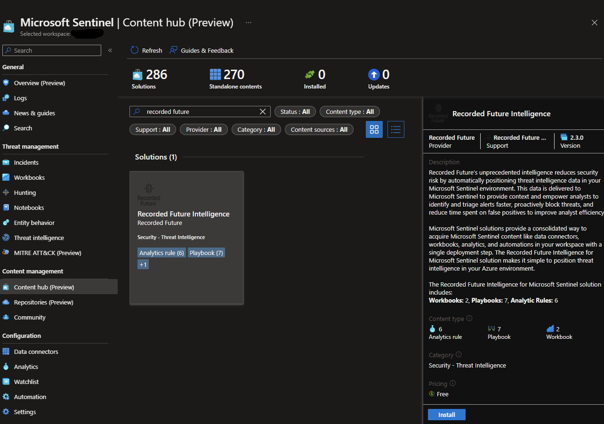Image resolution: width=604 pixels, height=424 pixels.
Task: Go to Data connectors page
Action: point(36,352)
